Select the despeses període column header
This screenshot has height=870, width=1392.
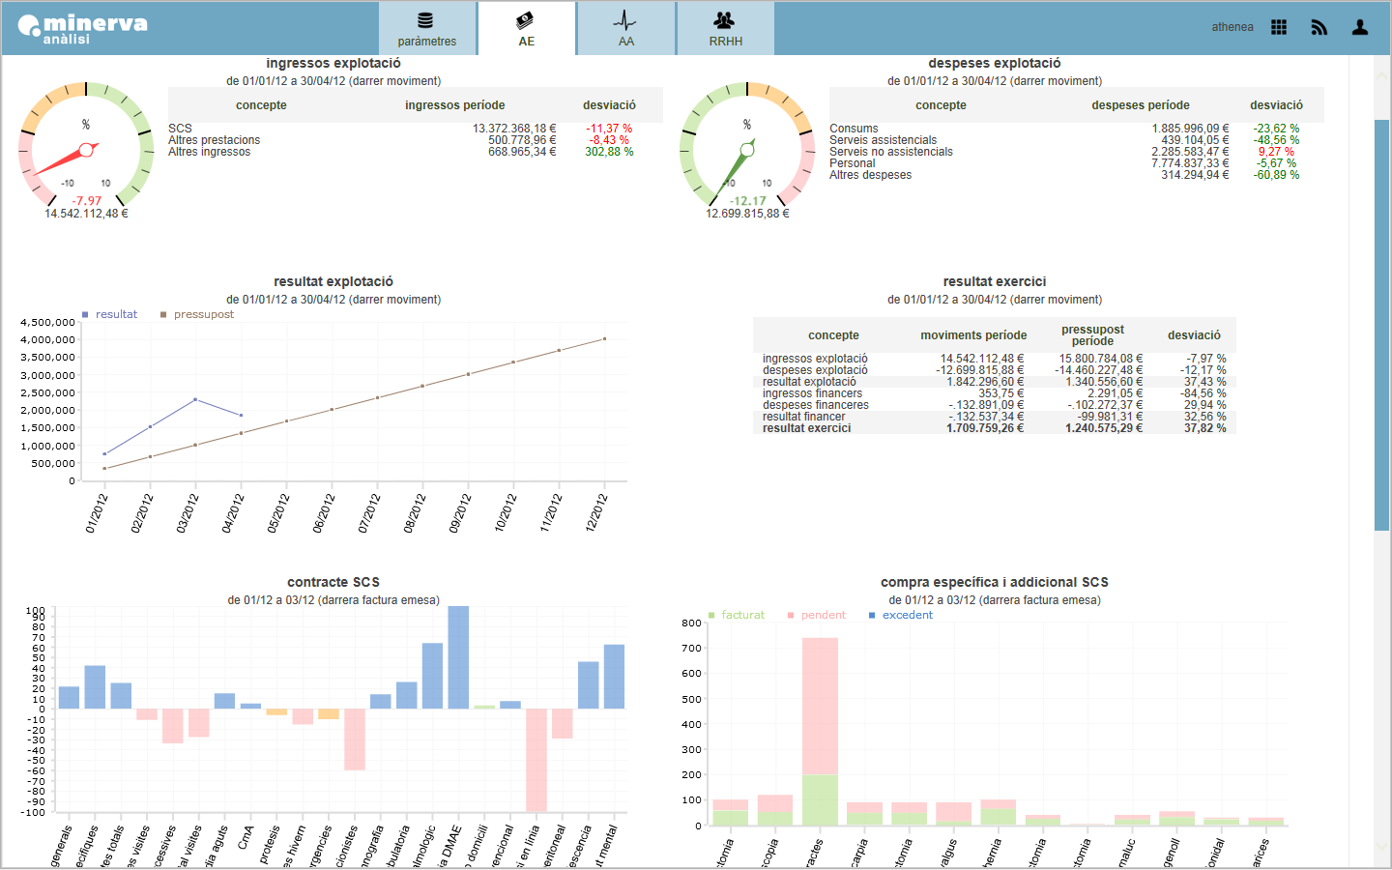pos(1141,105)
